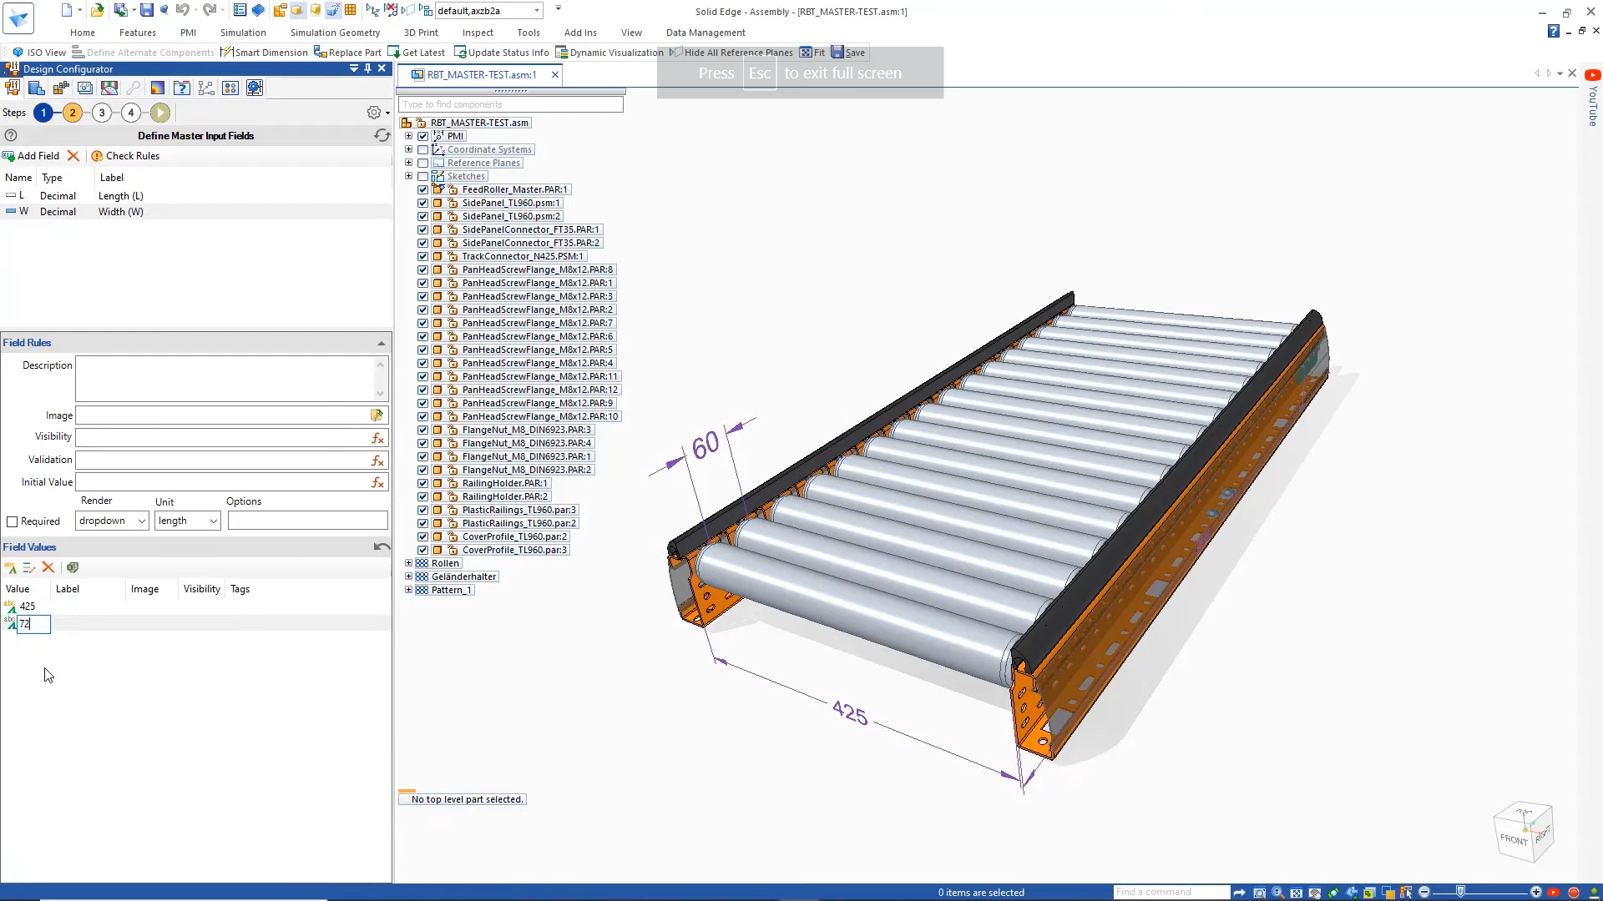This screenshot has height=901, width=1603.
Task: Check the Required option in Field Rules
Action: tap(13, 521)
